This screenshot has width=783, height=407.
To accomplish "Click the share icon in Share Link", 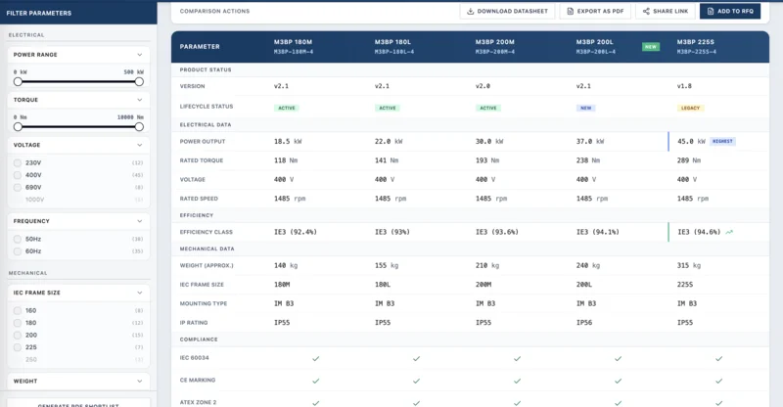I will pyautogui.click(x=648, y=11).
